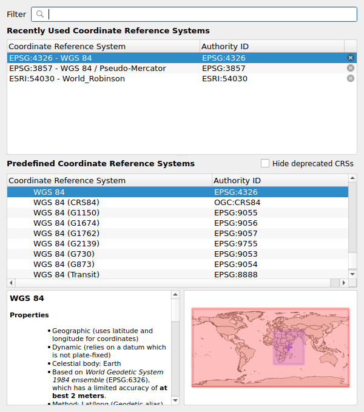Sort predefined list by Authority ID header

(279, 180)
